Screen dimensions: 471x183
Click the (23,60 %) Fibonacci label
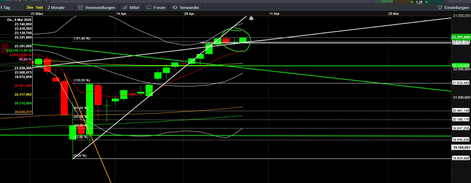coord(81,137)
